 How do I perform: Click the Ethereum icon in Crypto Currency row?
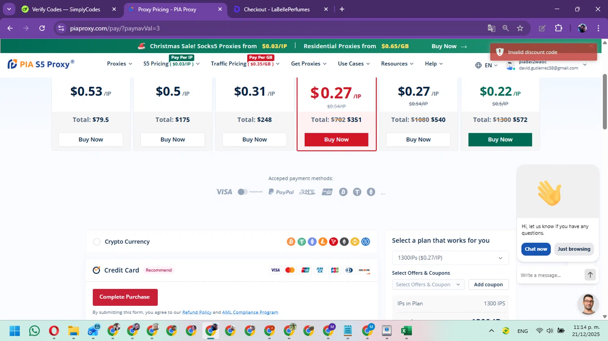pyautogui.click(x=312, y=242)
